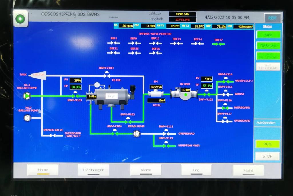
Task: Click the BBF8 bypass valve icon
Action: click(134, 43)
